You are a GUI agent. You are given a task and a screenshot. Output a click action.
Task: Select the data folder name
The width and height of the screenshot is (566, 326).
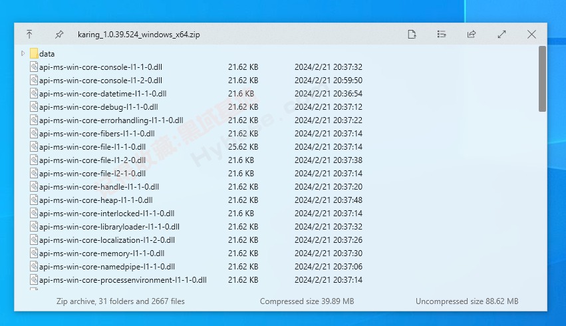pos(47,54)
